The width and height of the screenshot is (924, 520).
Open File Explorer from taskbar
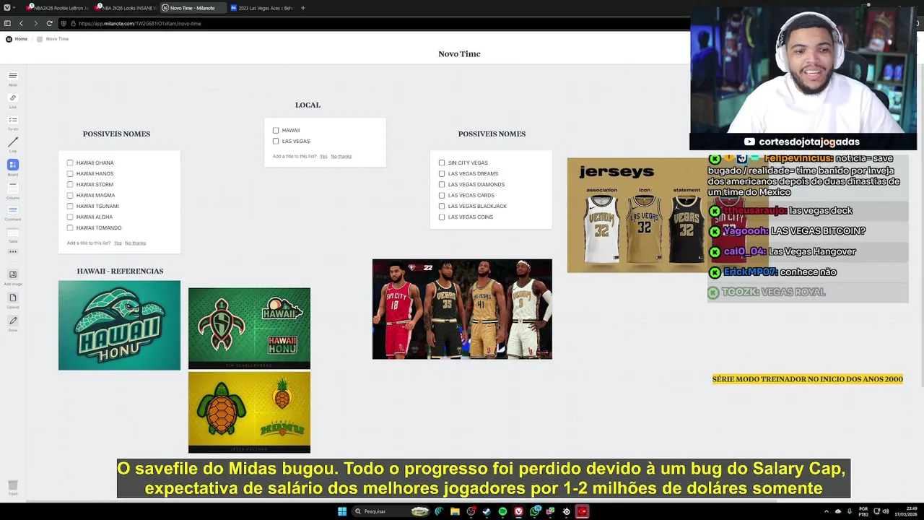click(x=455, y=511)
